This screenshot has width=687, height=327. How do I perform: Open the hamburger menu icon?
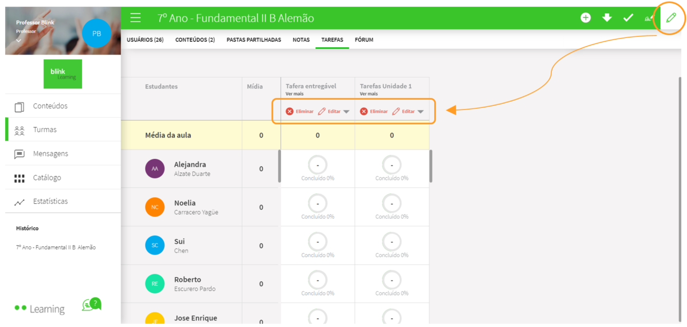point(136,18)
